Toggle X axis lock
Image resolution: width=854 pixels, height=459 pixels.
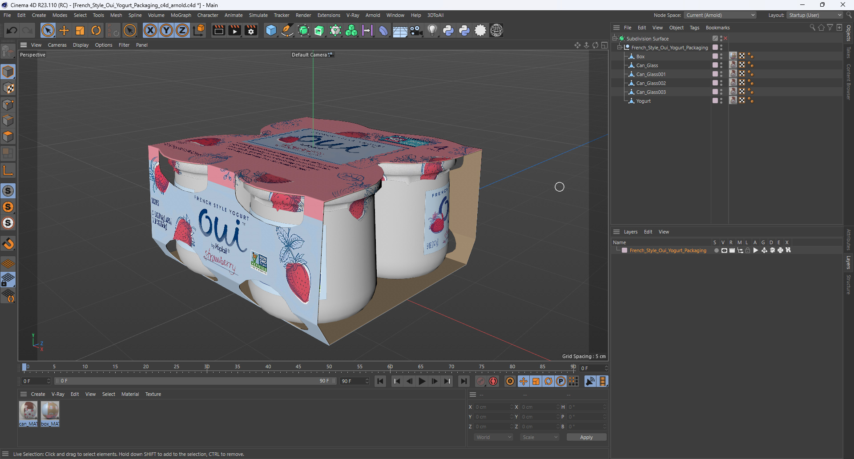coord(150,30)
